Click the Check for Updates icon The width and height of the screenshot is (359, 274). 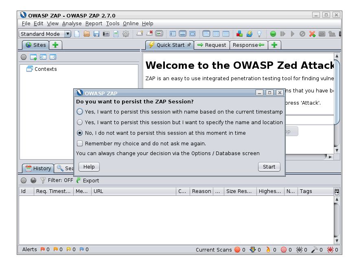[x=250, y=34]
